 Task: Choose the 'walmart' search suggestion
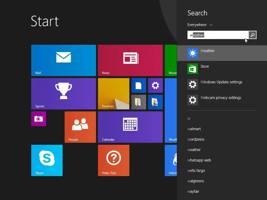(194, 129)
